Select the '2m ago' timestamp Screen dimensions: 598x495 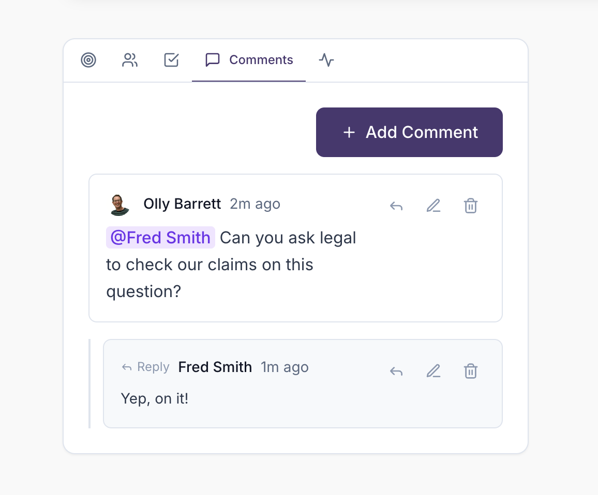click(255, 204)
